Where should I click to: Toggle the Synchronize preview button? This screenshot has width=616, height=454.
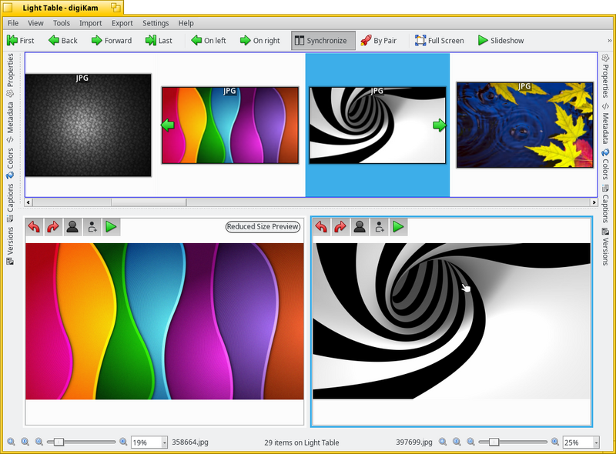click(x=323, y=41)
